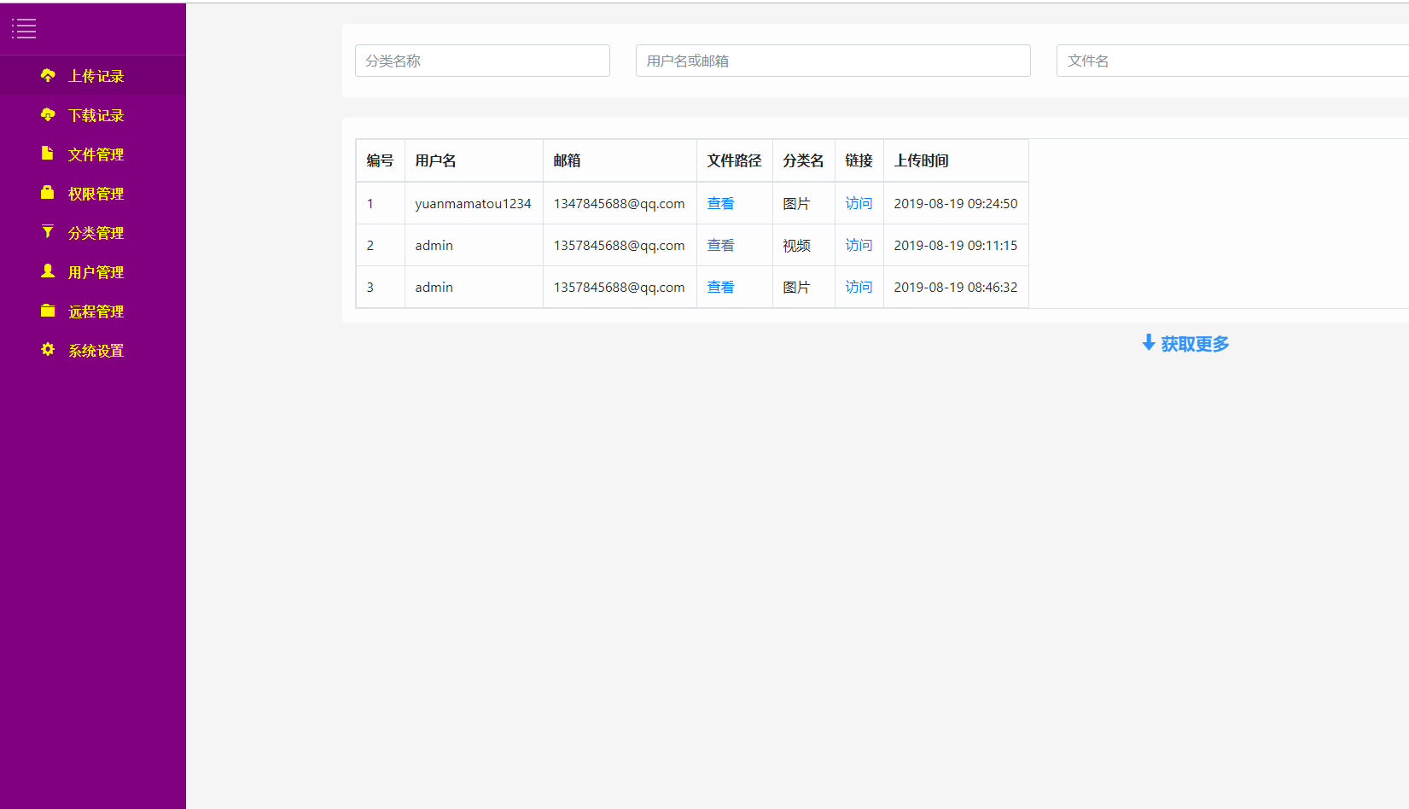
Task: Open 查看 for the third table row
Action: (x=720, y=287)
